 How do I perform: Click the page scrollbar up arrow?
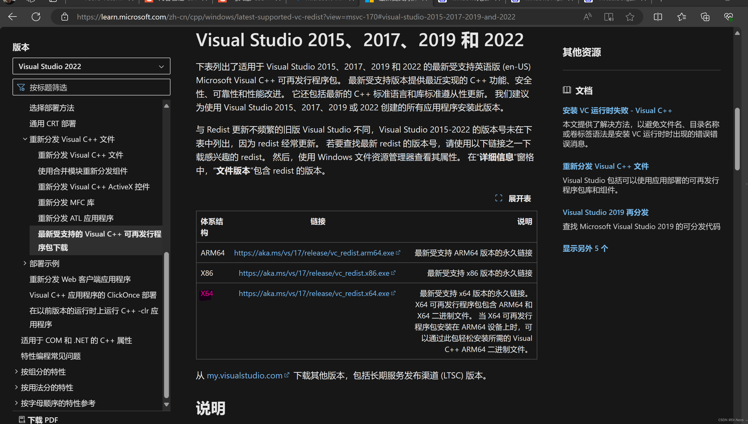[737, 33]
